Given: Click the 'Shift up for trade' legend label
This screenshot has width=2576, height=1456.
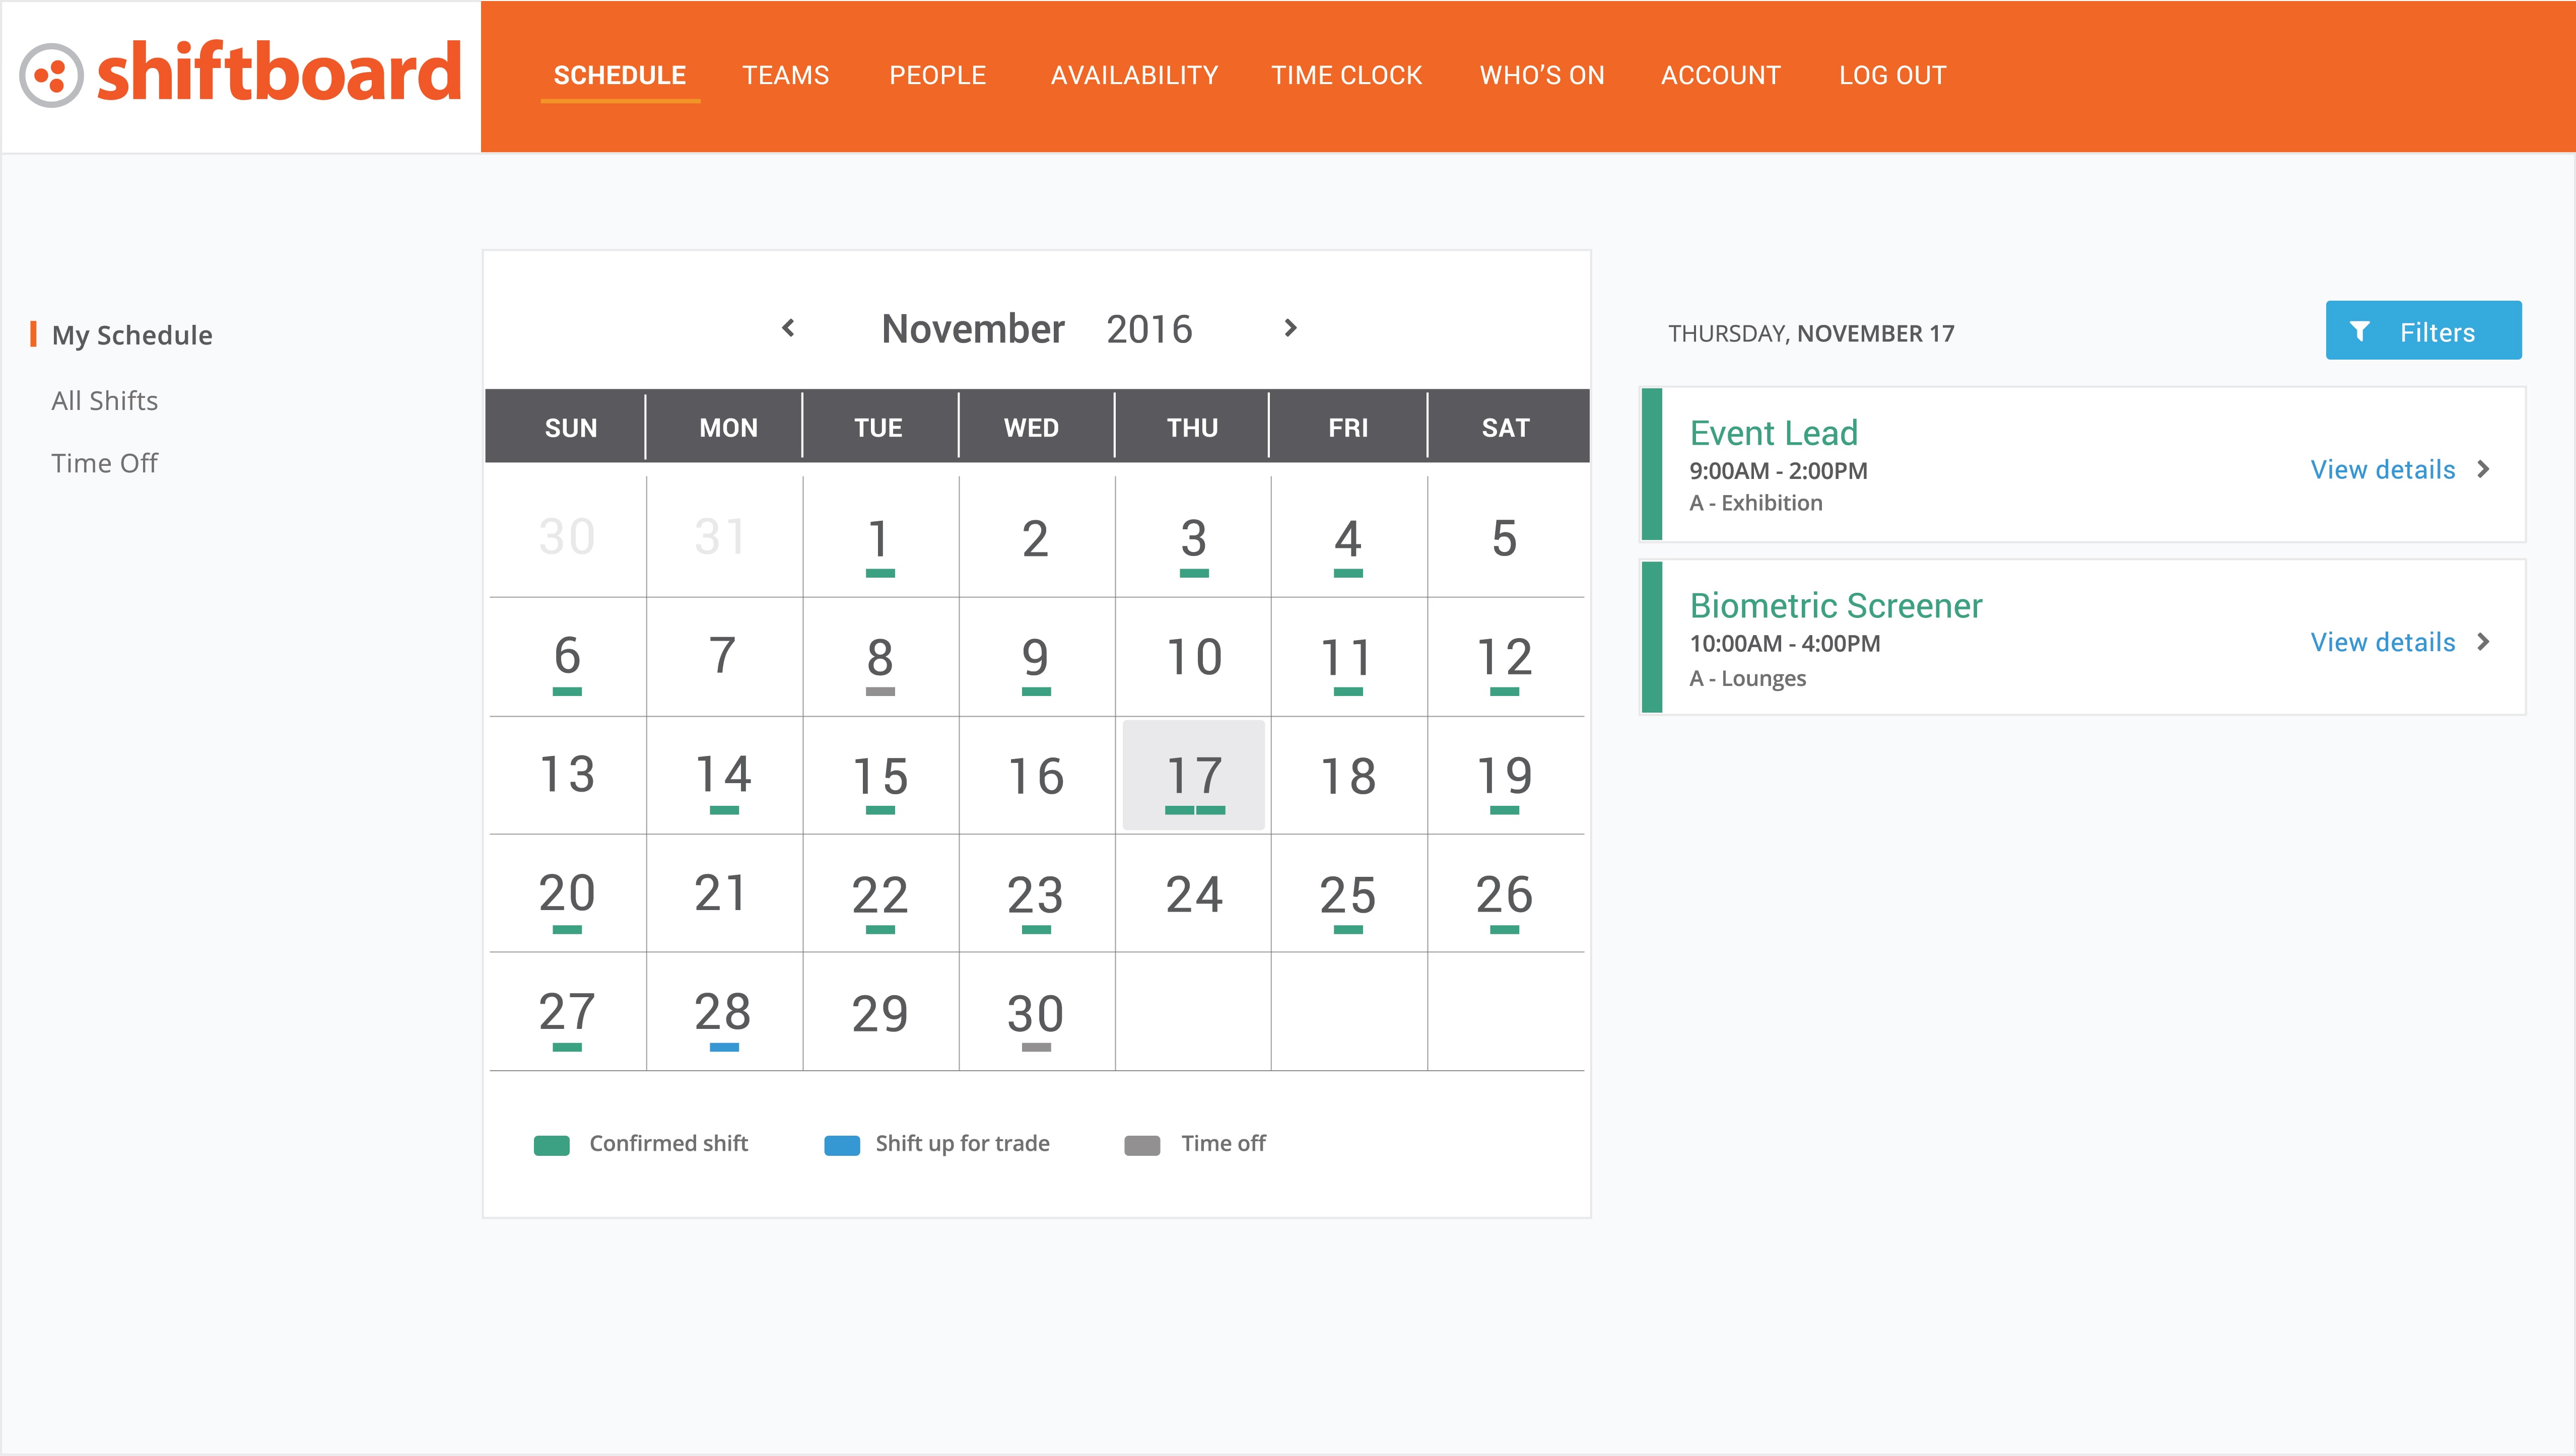Looking at the screenshot, I should coord(962,1144).
